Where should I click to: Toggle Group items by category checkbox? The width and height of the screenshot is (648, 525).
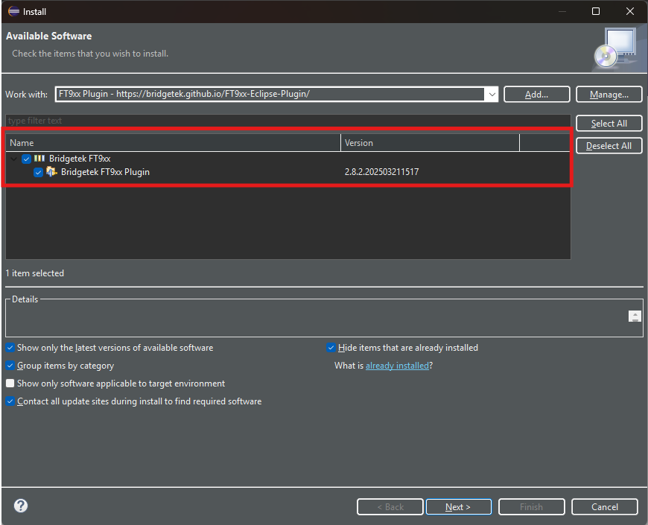[10, 366]
